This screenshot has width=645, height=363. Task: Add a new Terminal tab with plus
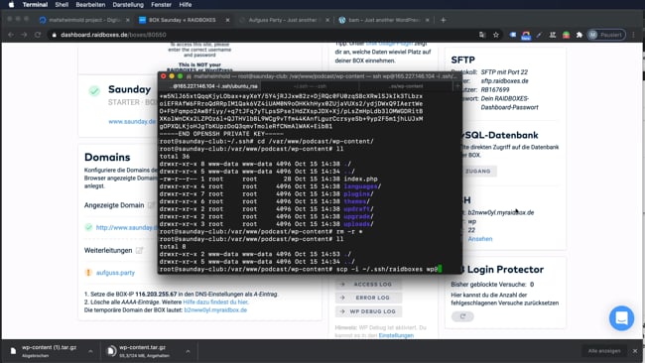pos(457,86)
